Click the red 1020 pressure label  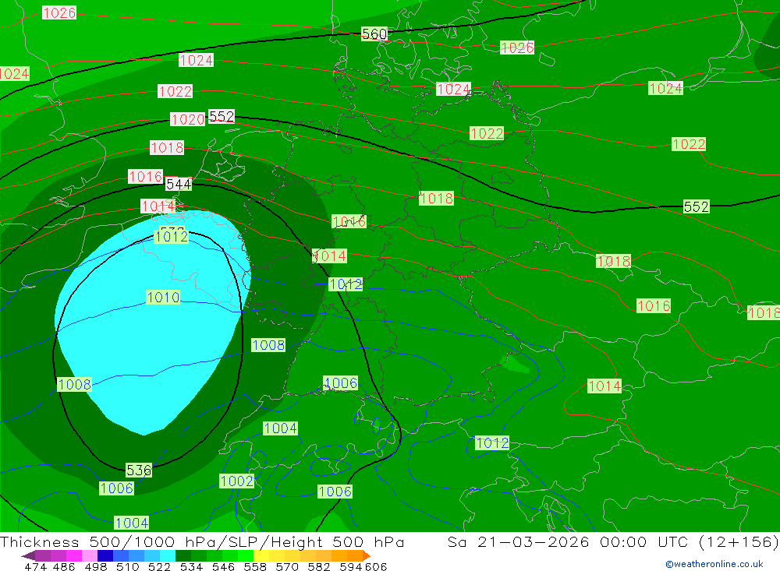point(187,119)
